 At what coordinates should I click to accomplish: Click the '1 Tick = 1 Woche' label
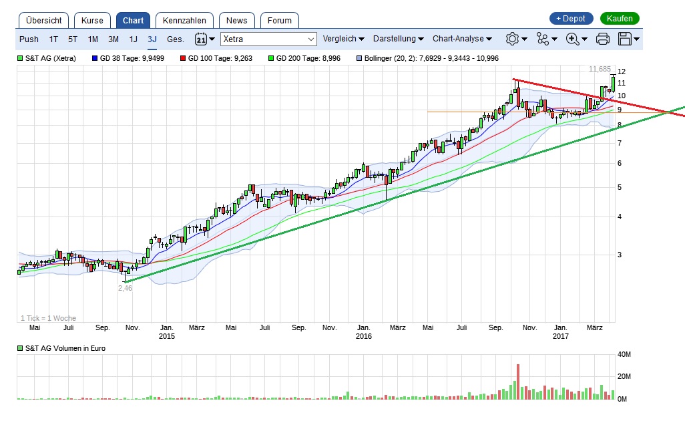coord(48,318)
